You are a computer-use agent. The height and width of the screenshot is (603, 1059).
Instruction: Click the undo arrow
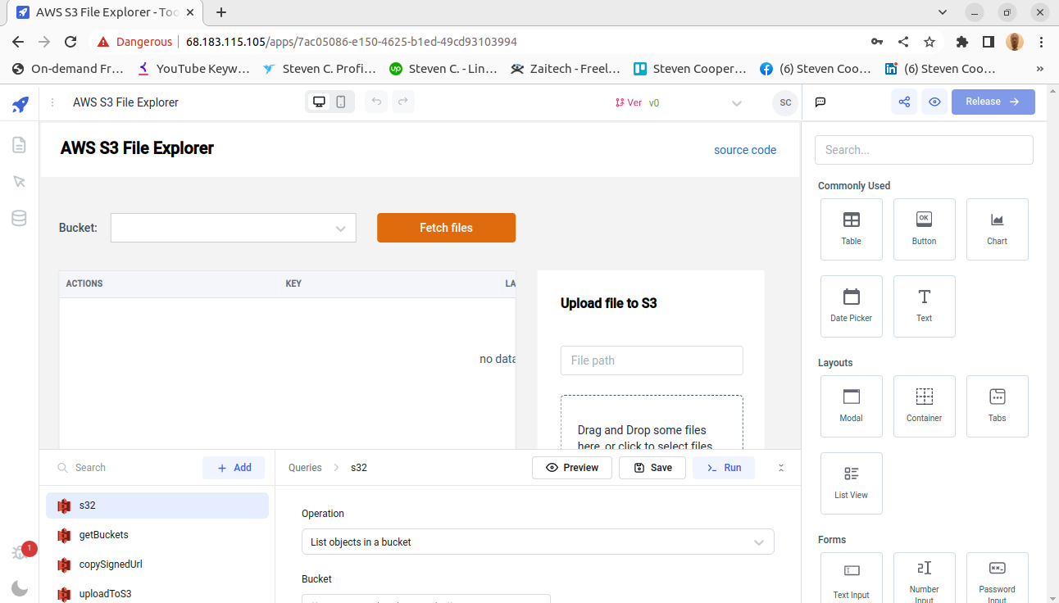click(x=376, y=102)
